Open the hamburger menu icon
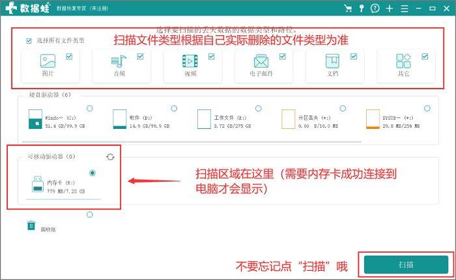Screen dimensions: 456x280 point(405,8)
